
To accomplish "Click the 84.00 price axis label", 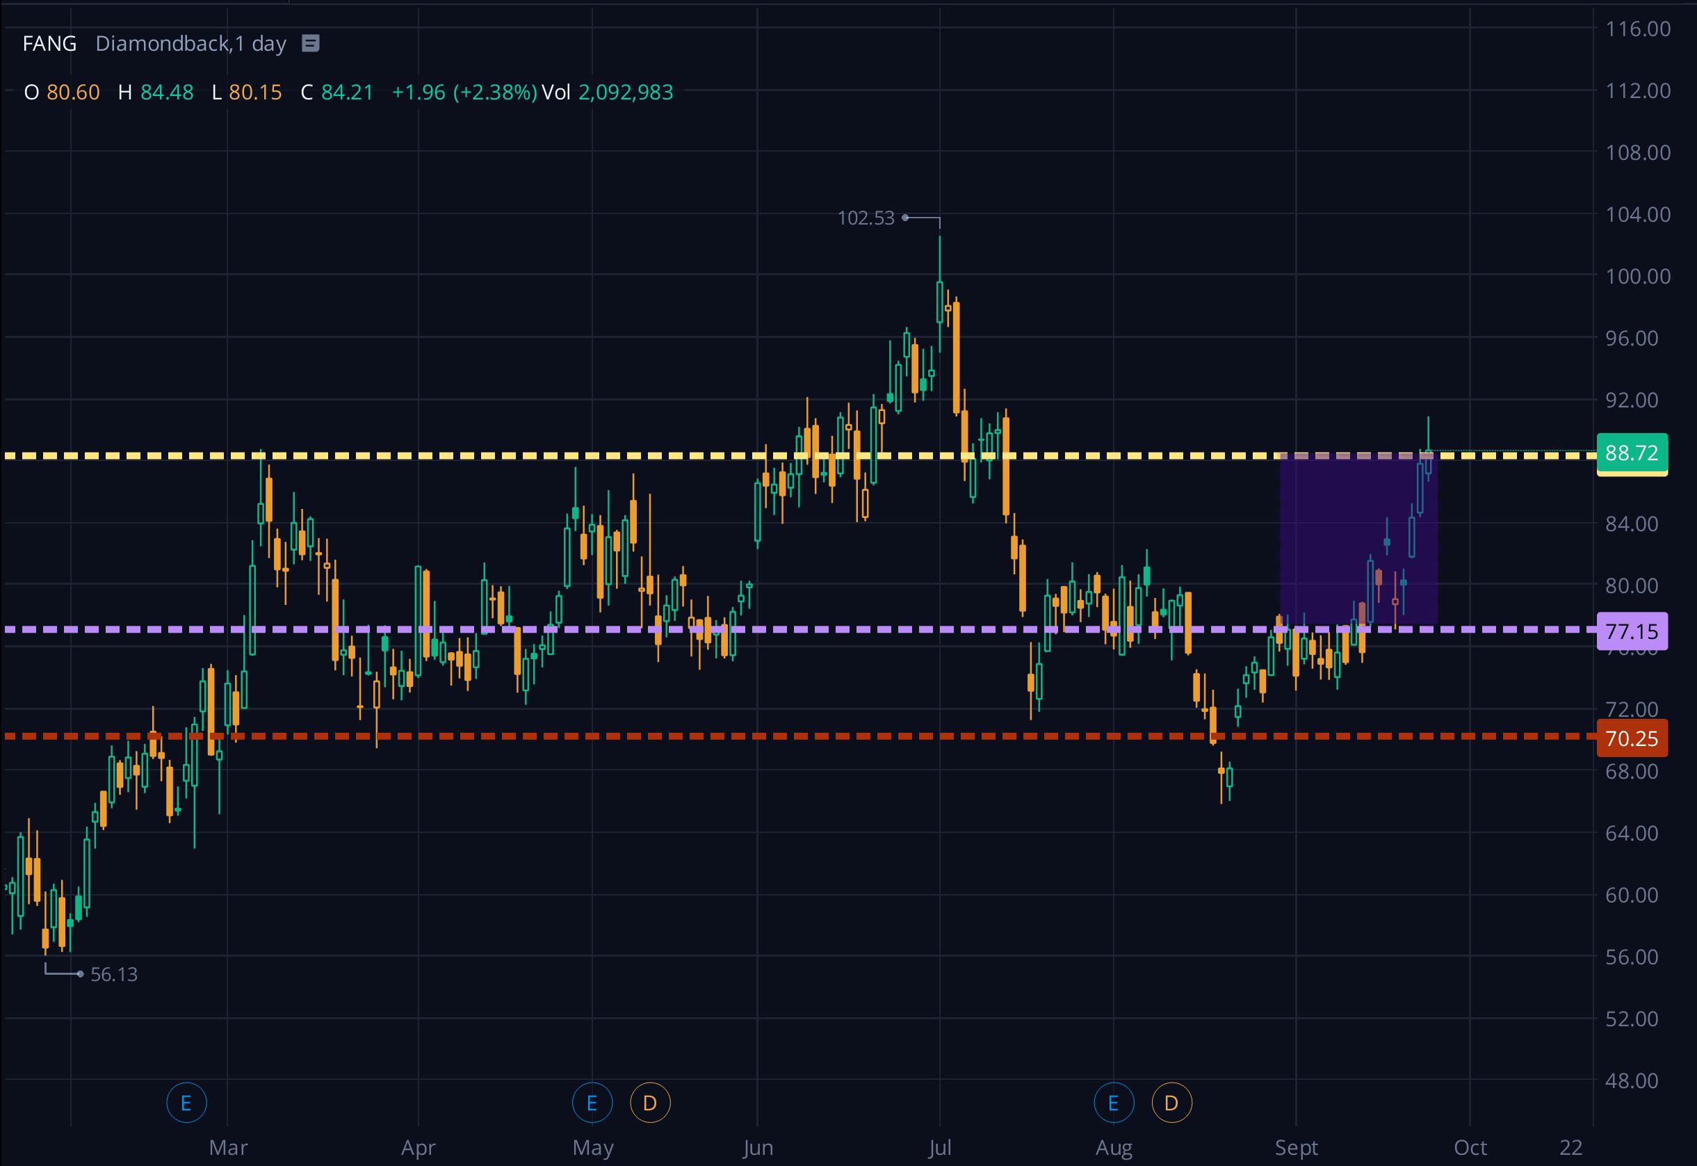I will tap(1632, 524).
